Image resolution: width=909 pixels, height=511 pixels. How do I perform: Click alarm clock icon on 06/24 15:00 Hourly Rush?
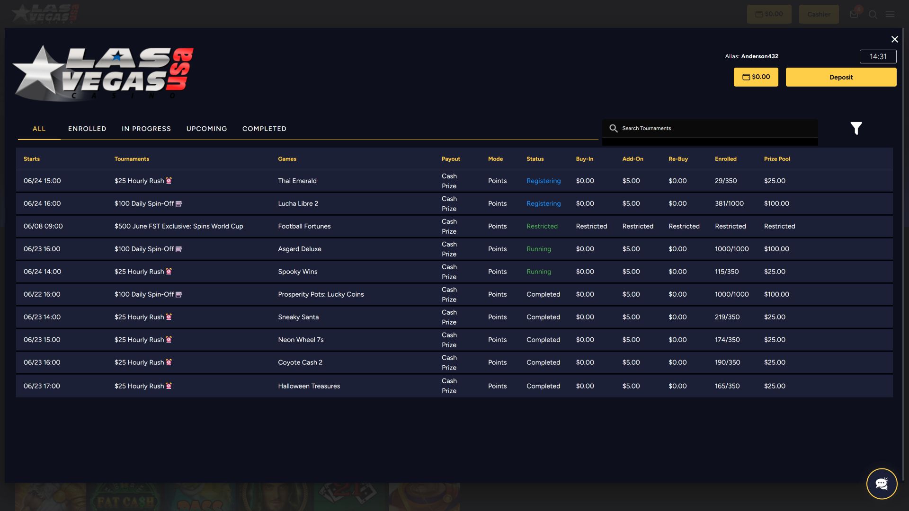pos(169,181)
